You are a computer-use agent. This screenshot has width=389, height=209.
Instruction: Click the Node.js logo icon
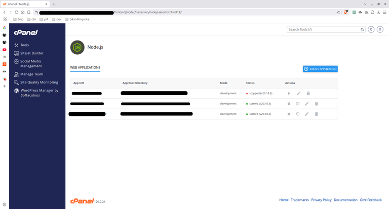[77, 48]
